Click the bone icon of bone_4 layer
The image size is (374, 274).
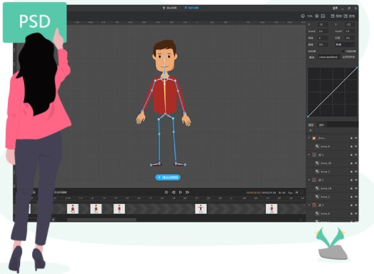tap(317, 146)
